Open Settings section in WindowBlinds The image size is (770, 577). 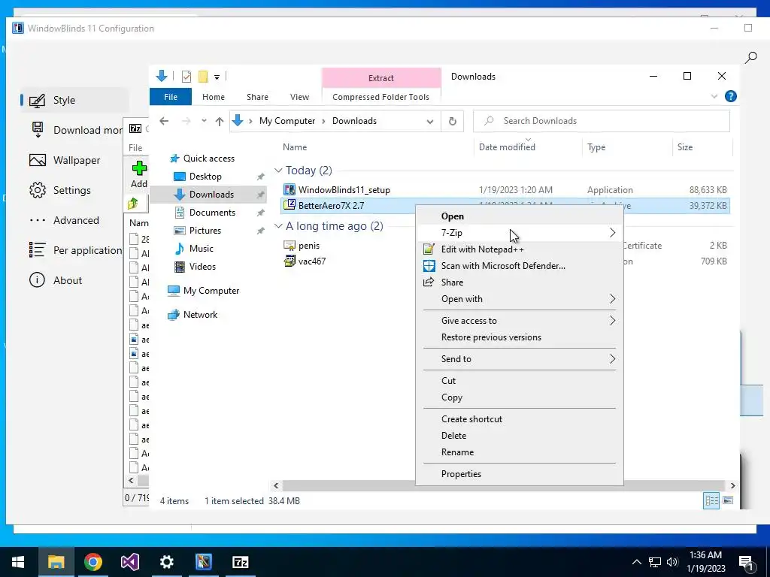(60, 190)
